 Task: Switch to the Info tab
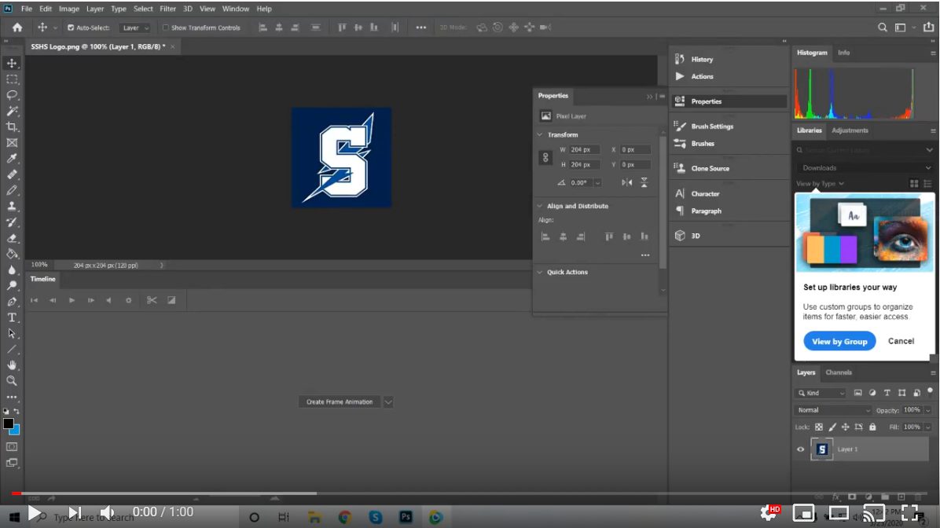843,53
